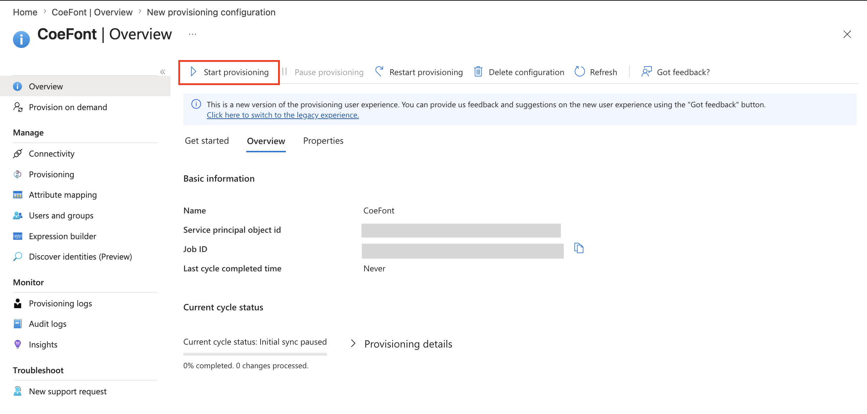This screenshot has height=414, width=867.
Task: Click the Got feedback person icon
Action: click(x=646, y=72)
